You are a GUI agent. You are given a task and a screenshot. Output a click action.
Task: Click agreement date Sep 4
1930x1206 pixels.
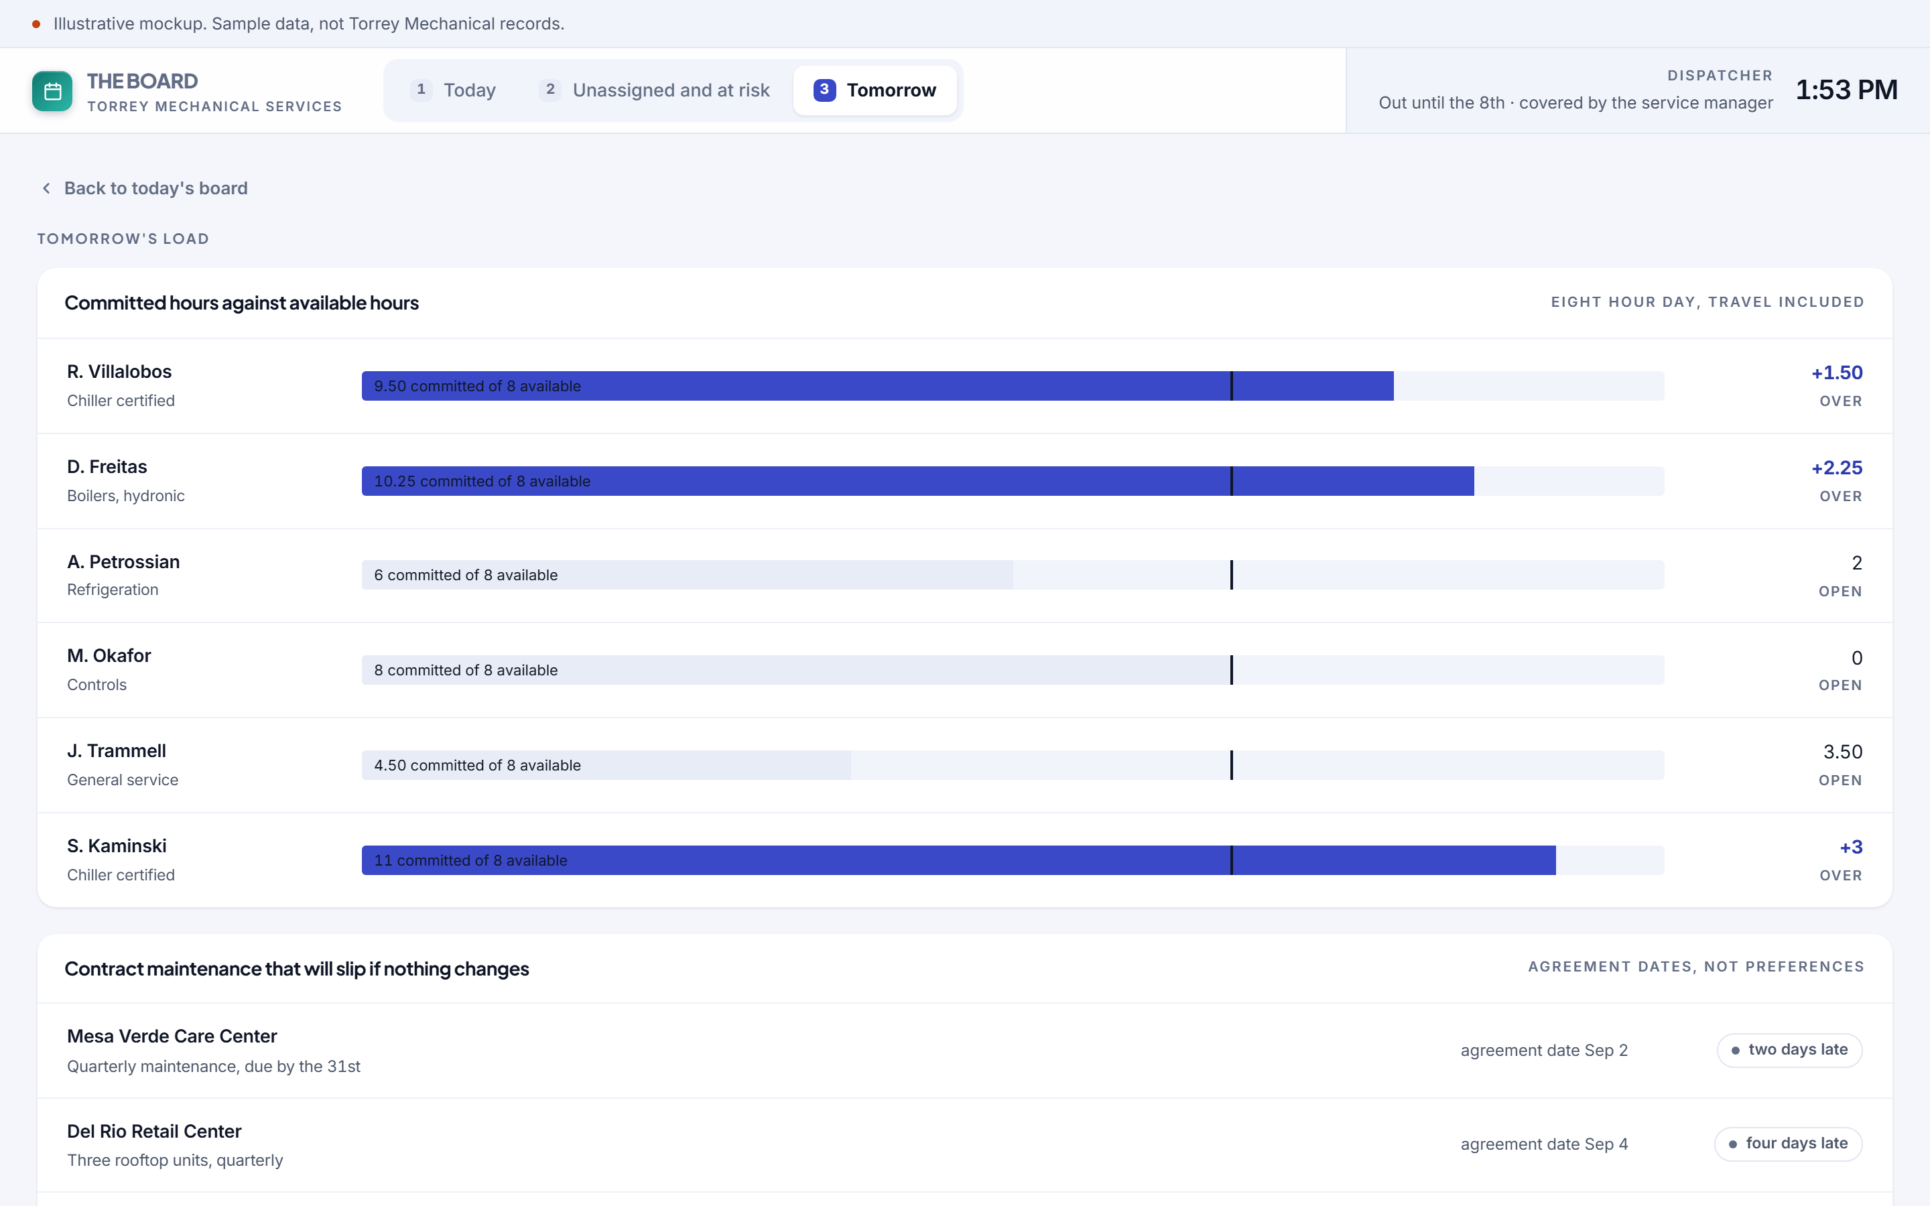click(1544, 1144)
